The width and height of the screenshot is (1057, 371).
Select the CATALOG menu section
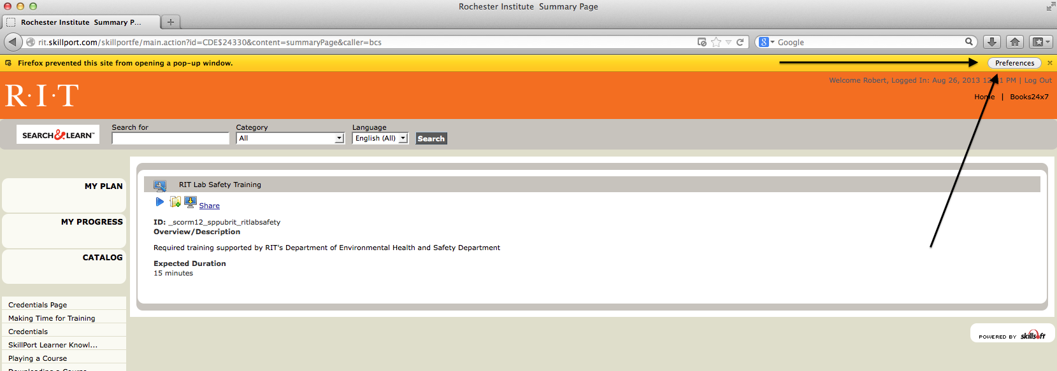(102, 258)
